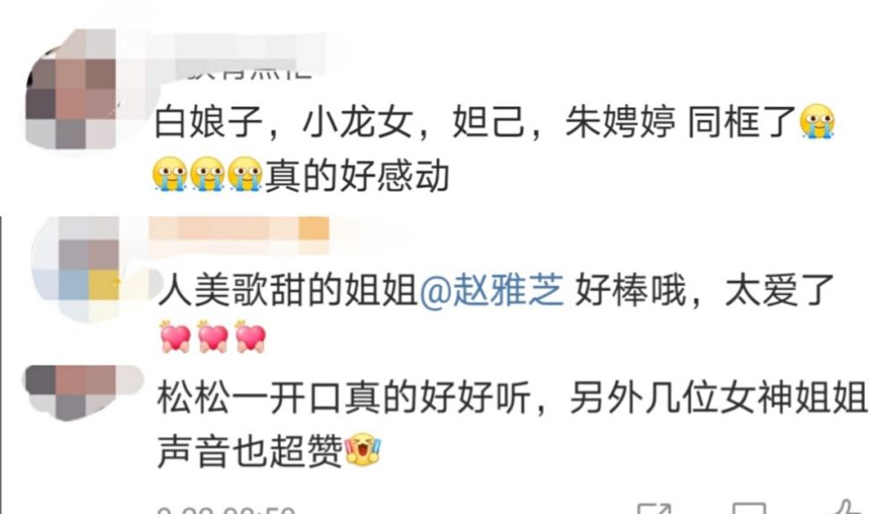
Task: Tap the reply bubble icon at bottom
Action: pyautogui.click(x=748, y=509)
